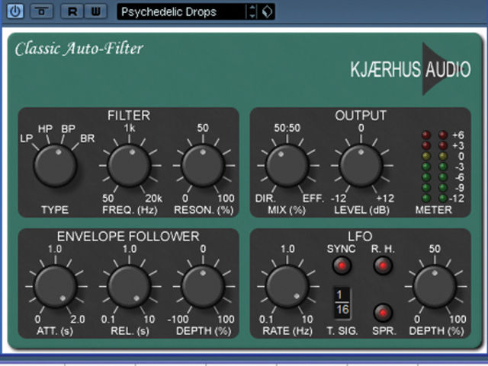This screenshot has height=366, width=488.
Task: Click the METER label
Action: pyautogui.click(x=434, y=210)
